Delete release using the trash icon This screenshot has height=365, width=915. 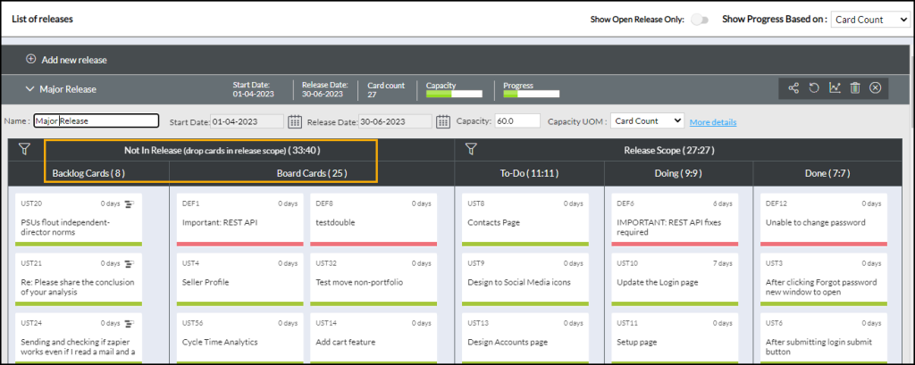click(x=855, y=88)
